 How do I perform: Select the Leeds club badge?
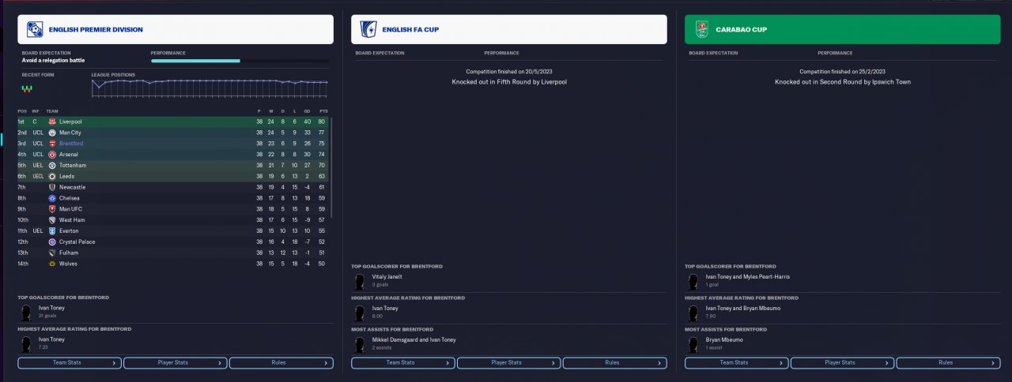(51, 176)
